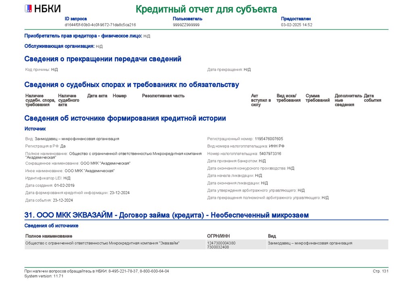Click the 'ID запроса' label
Image resolution: width=413 pixels, height=292 pixels.
[x=75, y=19]
